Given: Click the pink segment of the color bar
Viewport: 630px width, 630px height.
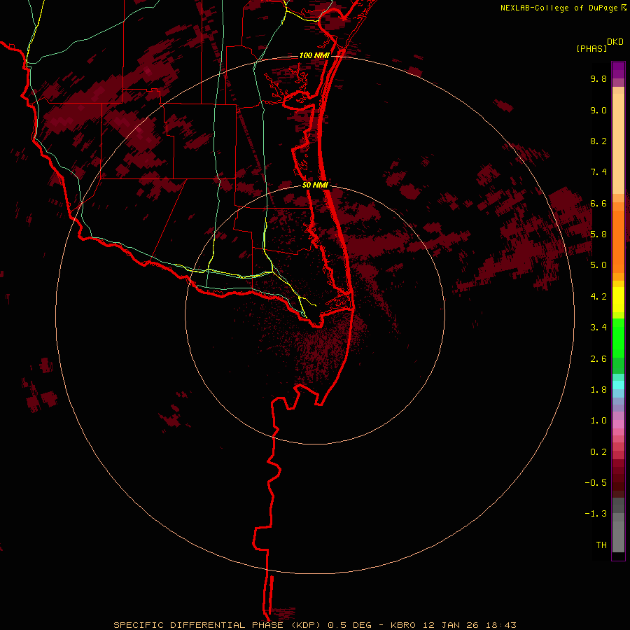Looking at the screenshot, I should pyautogui.click(x=618, y=424).
